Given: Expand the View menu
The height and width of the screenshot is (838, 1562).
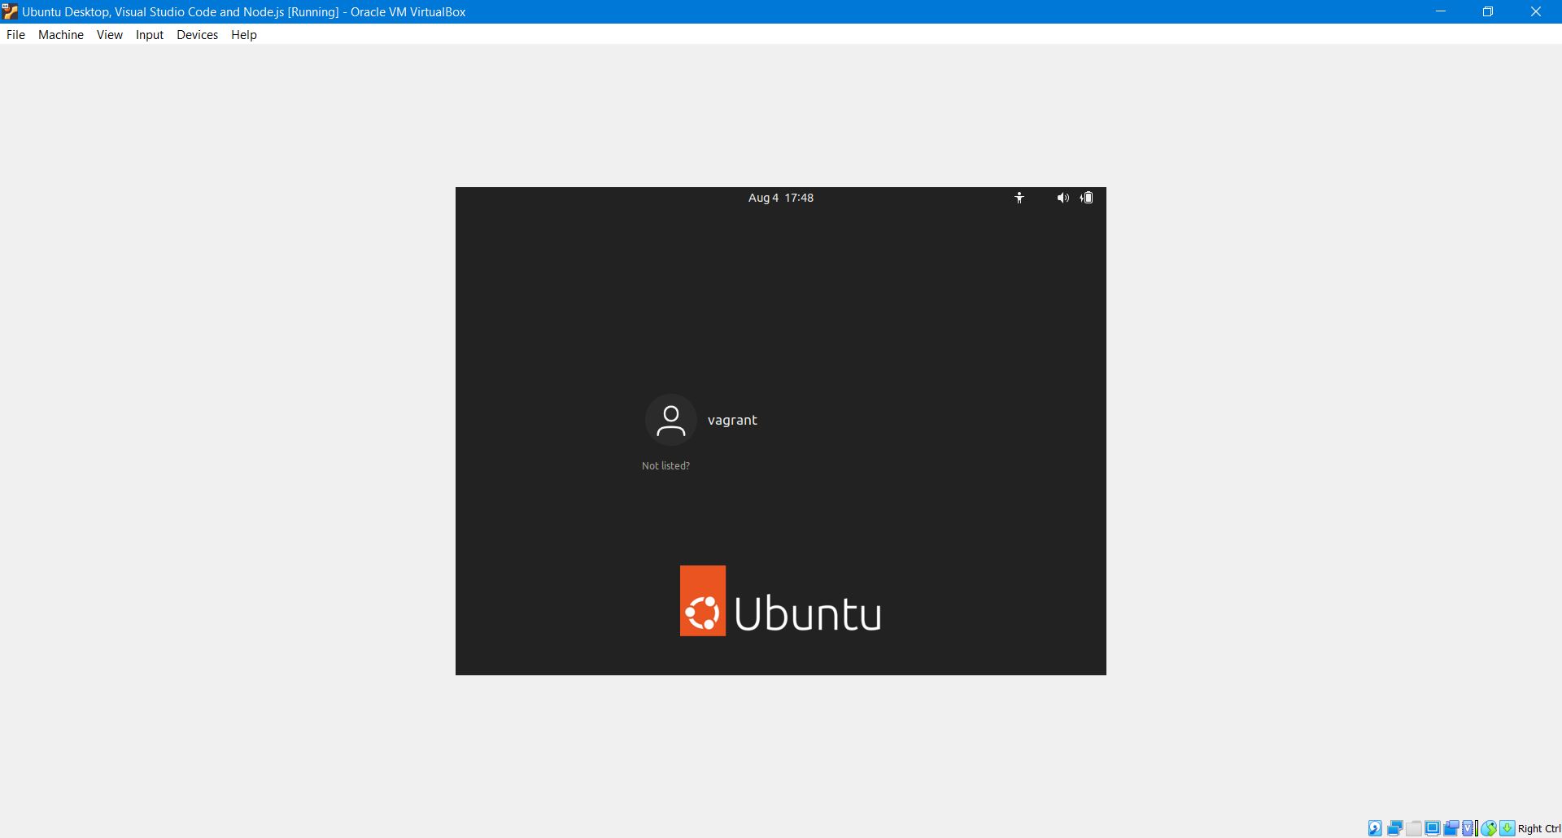Looking at the screenshot, I should click(x=109, y=35).
